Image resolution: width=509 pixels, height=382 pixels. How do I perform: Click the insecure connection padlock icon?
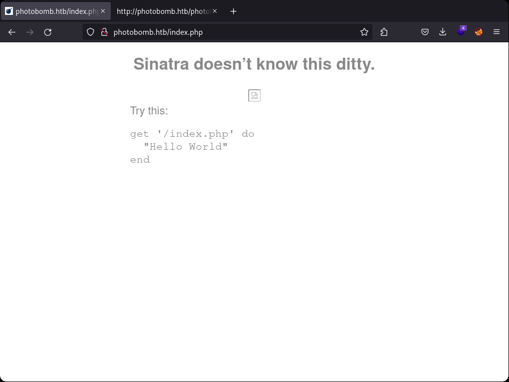tap(104, 32)
